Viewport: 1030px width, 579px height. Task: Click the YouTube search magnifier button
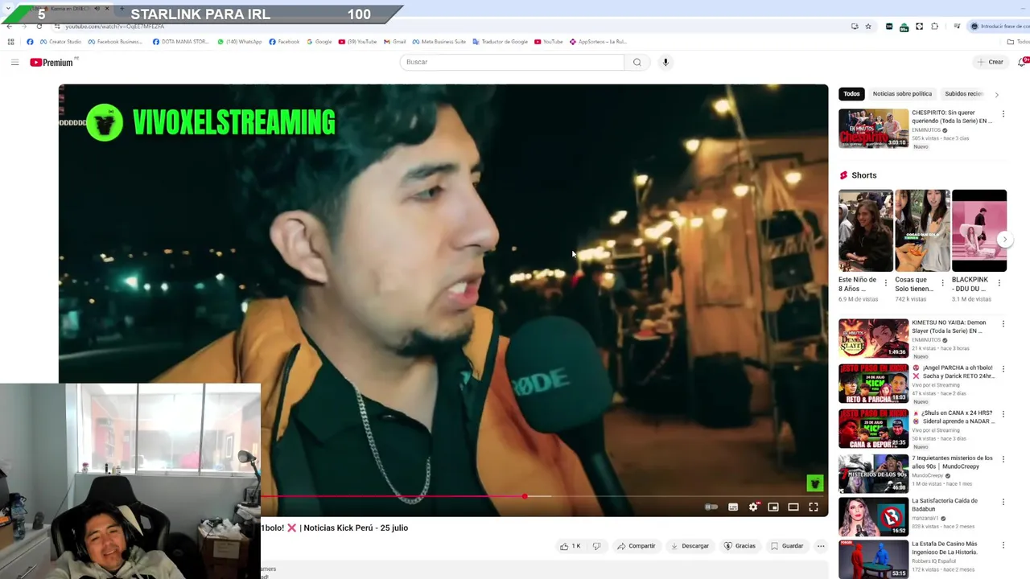pos(637,62)
